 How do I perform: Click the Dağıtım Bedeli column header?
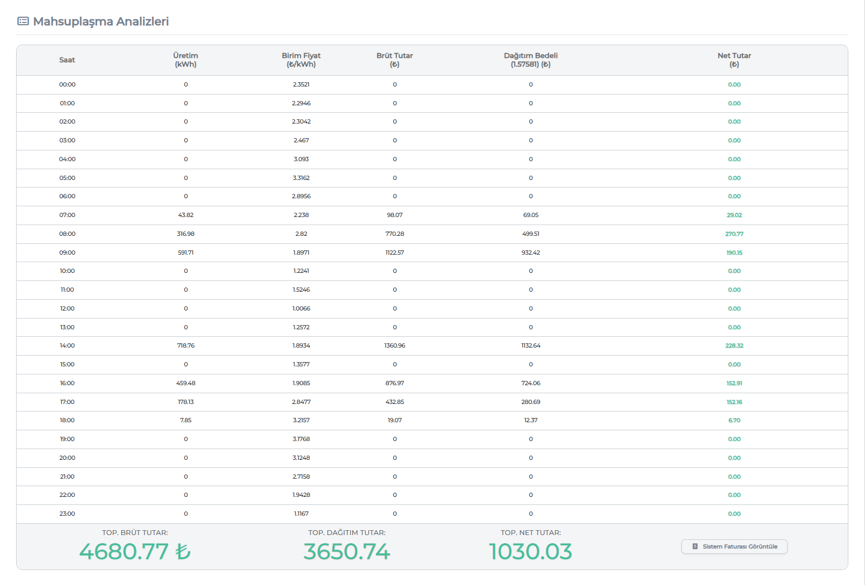(530, 60)
